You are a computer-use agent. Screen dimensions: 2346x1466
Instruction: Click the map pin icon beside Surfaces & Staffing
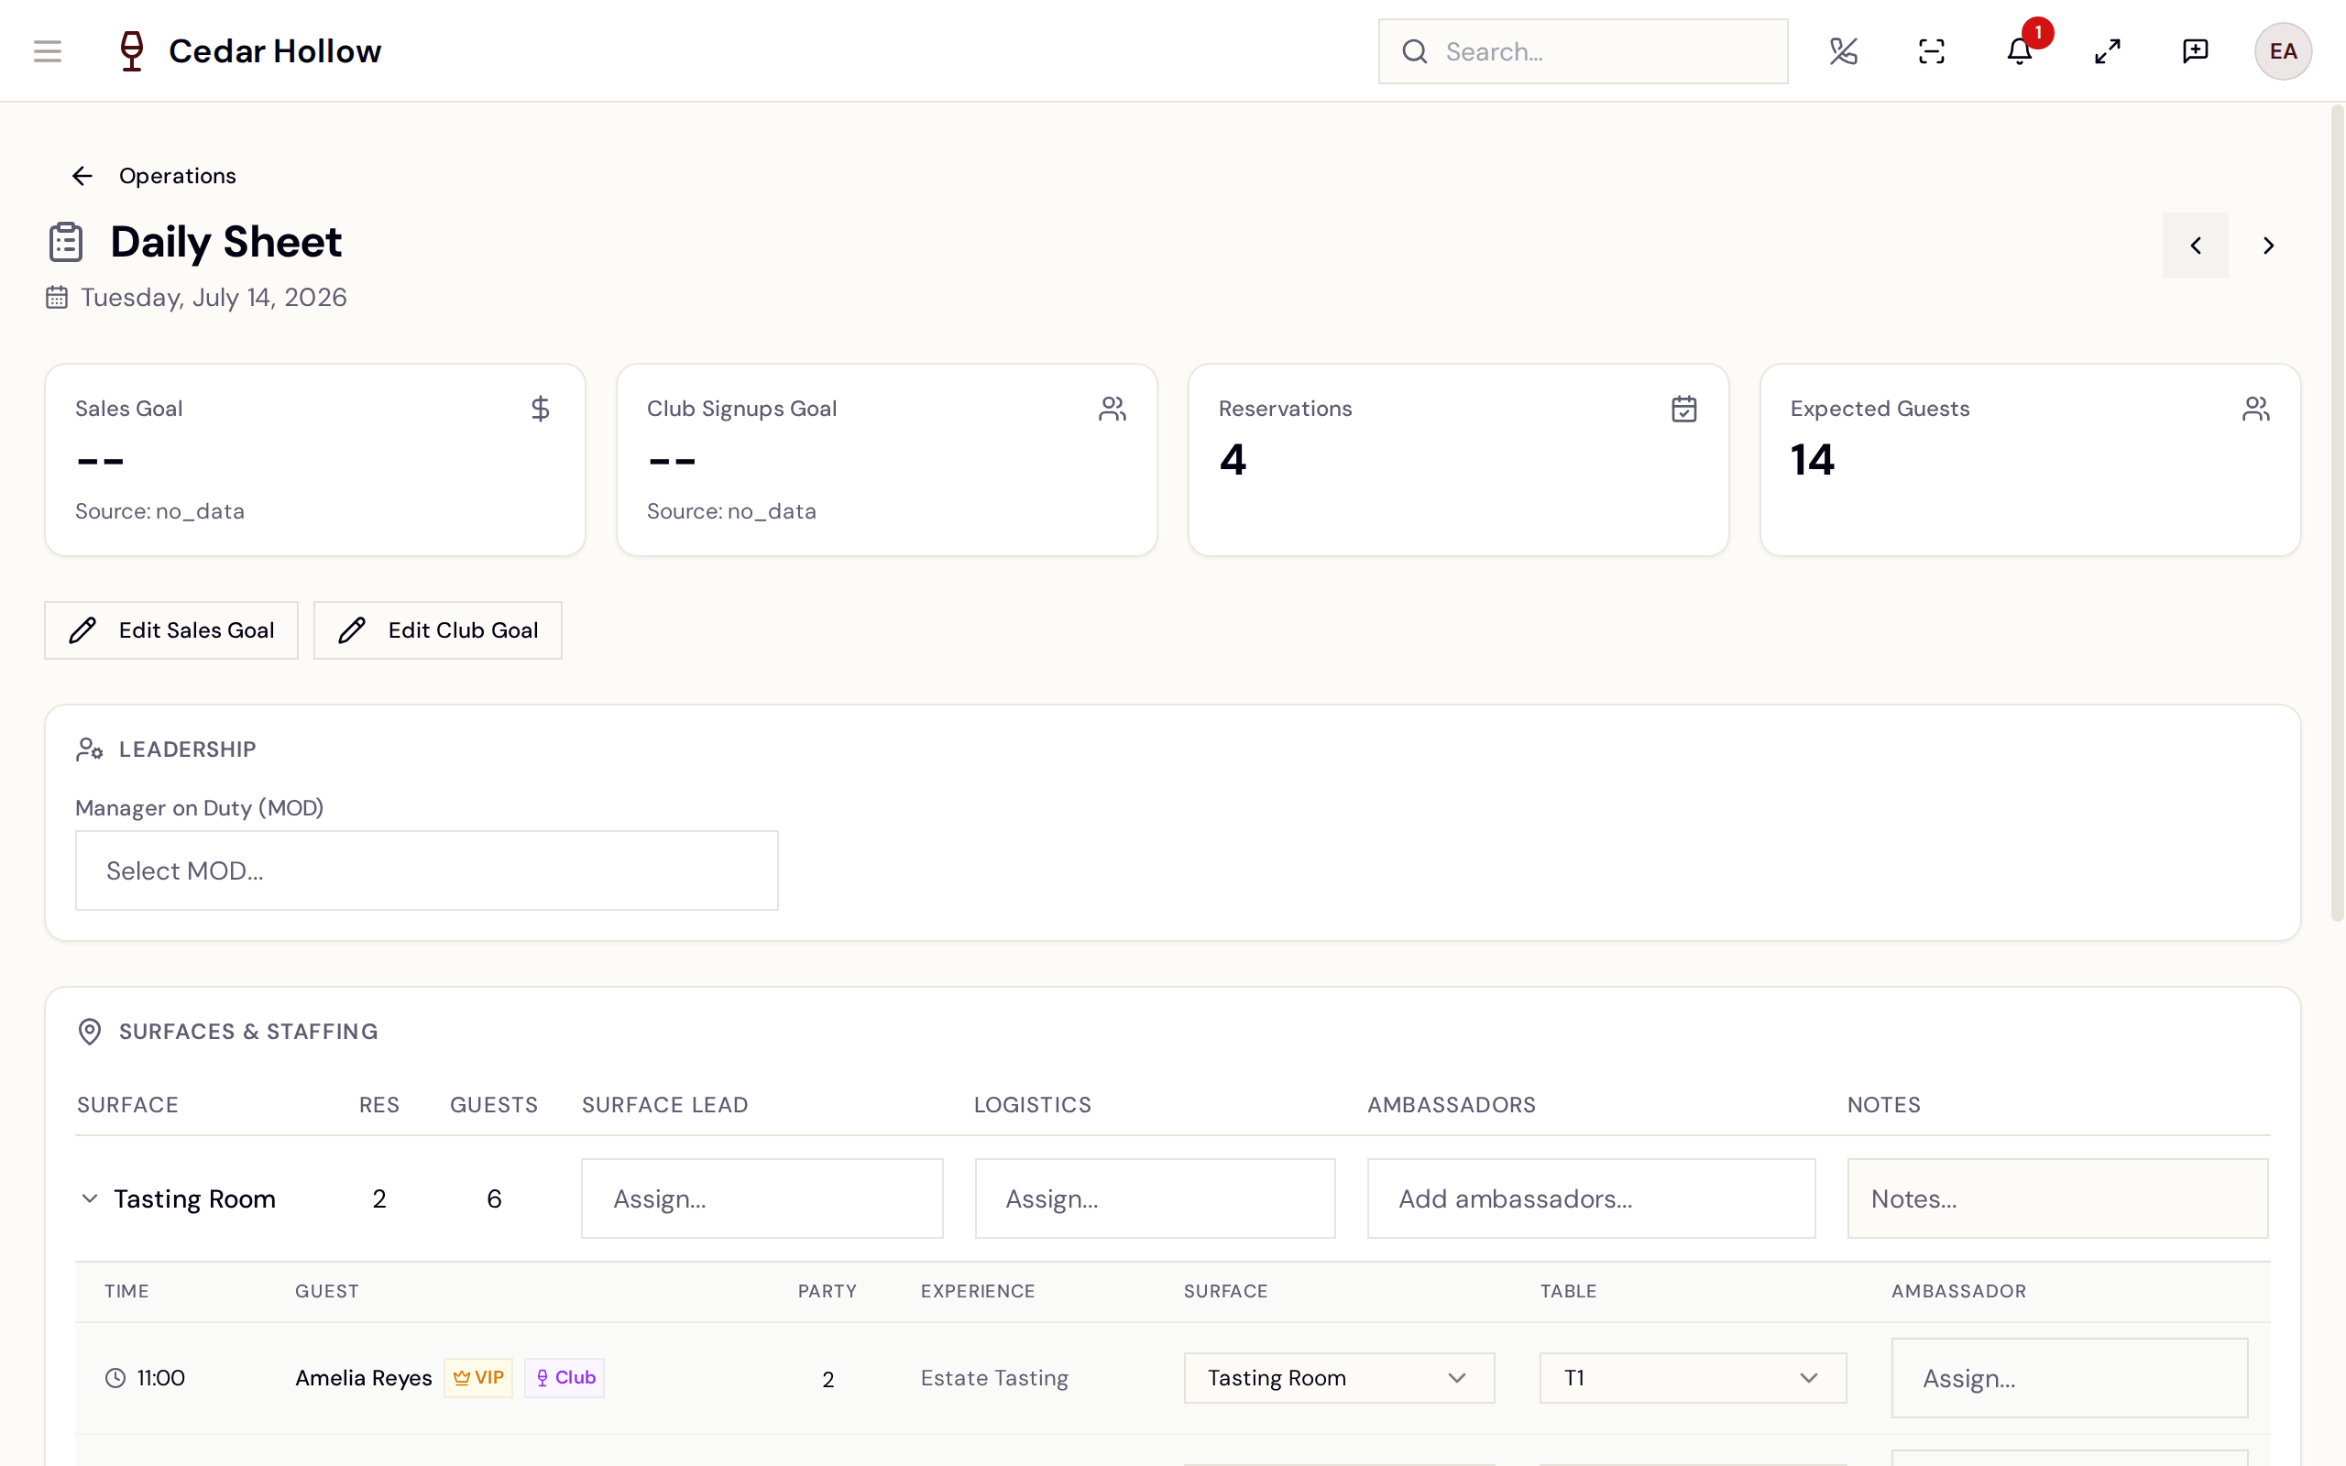pyautogui.click(x=89, y=1032)
